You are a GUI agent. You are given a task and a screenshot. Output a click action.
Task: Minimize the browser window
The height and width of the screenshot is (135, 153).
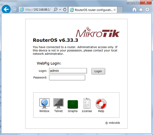[x=130, y=2]
